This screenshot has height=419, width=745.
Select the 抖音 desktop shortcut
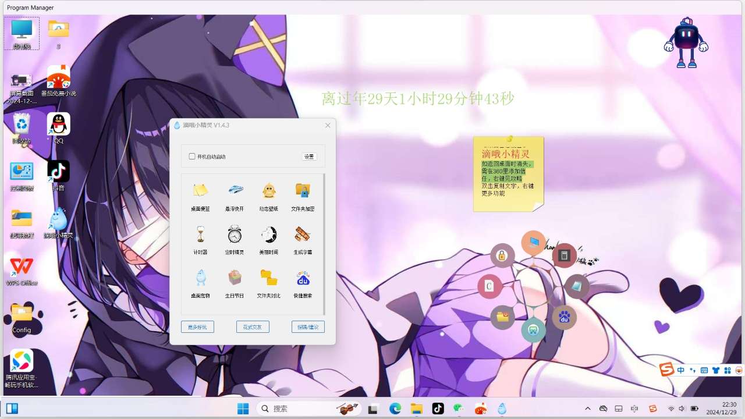(x=58, y=176)
